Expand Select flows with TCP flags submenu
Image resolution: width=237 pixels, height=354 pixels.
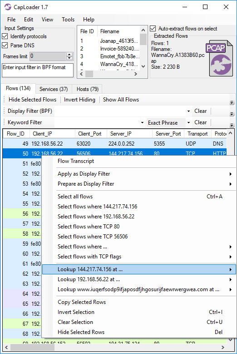pyautogui.click(x=139, y=257)
